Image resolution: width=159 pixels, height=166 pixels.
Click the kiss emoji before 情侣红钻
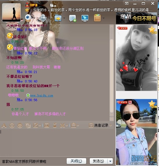[10, 47]
